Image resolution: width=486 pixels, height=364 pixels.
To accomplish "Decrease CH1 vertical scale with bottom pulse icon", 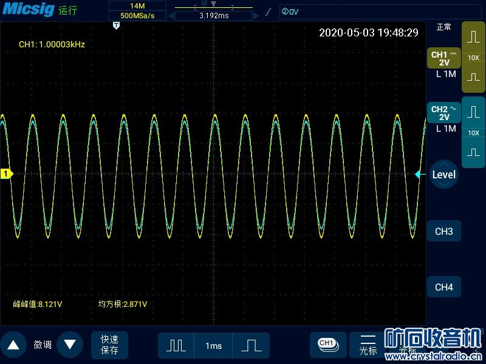I will (x=473, y=78).
